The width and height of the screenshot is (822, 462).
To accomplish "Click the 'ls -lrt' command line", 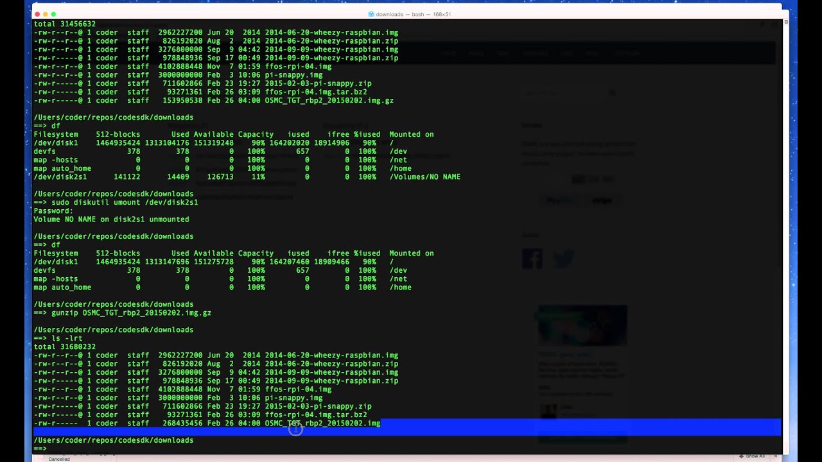I will click(67, 338).
